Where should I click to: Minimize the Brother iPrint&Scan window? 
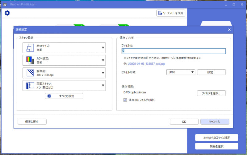coord(226,5)
